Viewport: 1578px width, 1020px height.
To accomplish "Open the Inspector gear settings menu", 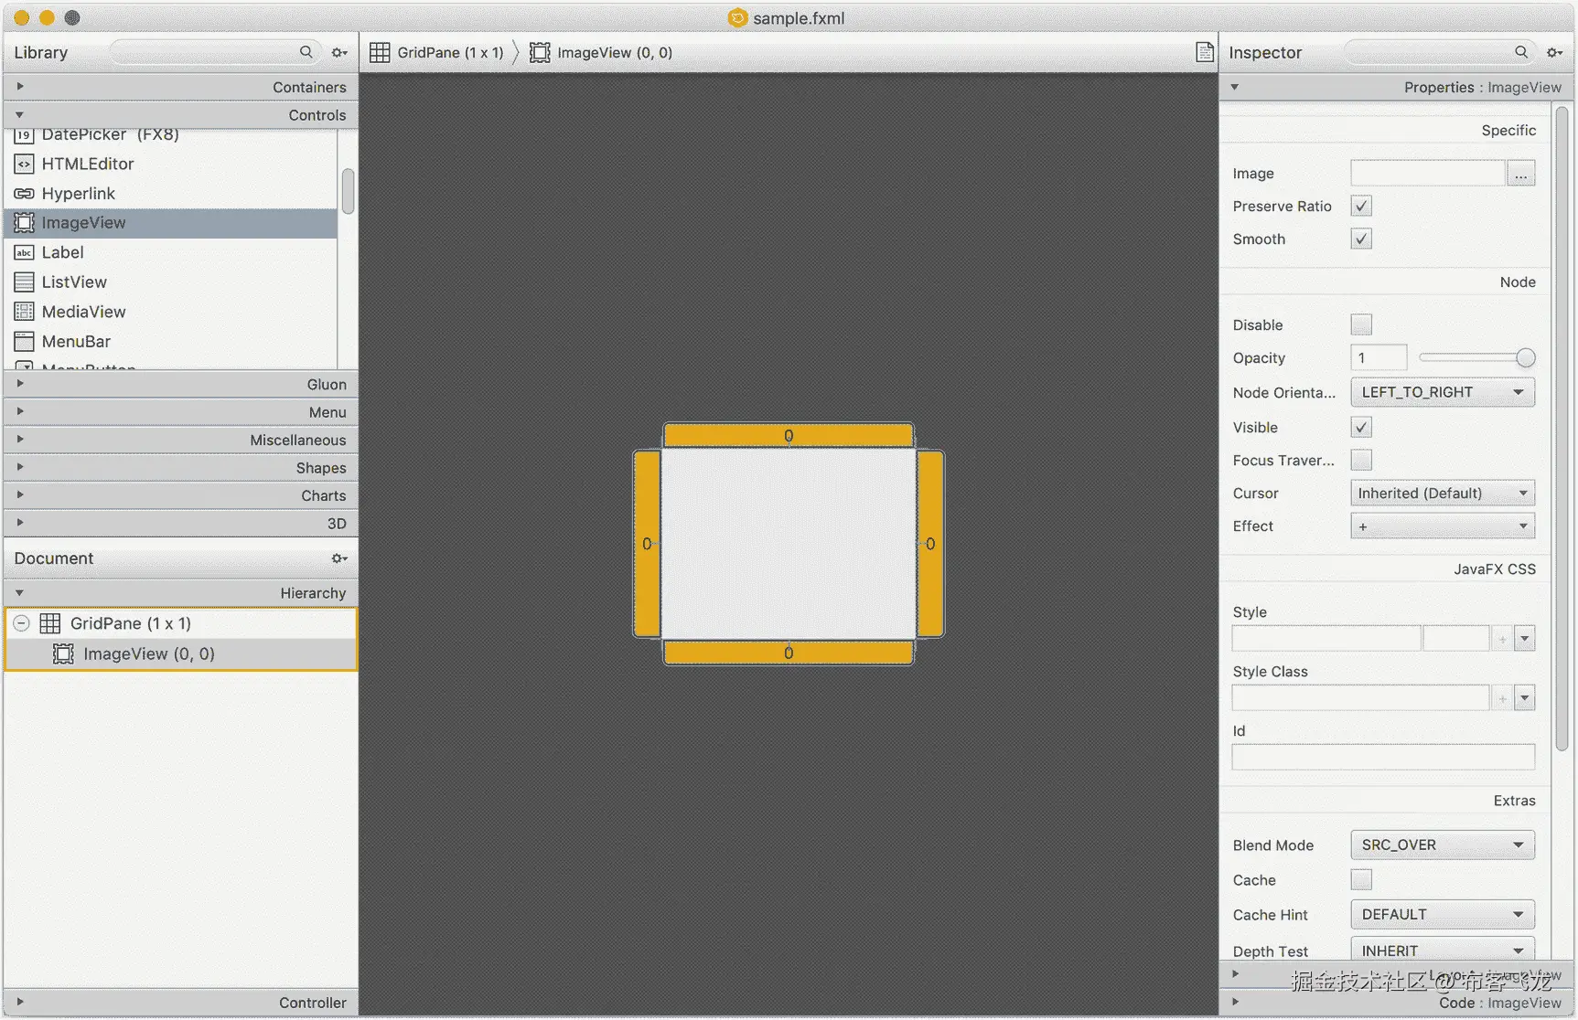I will click(1554, 53).
